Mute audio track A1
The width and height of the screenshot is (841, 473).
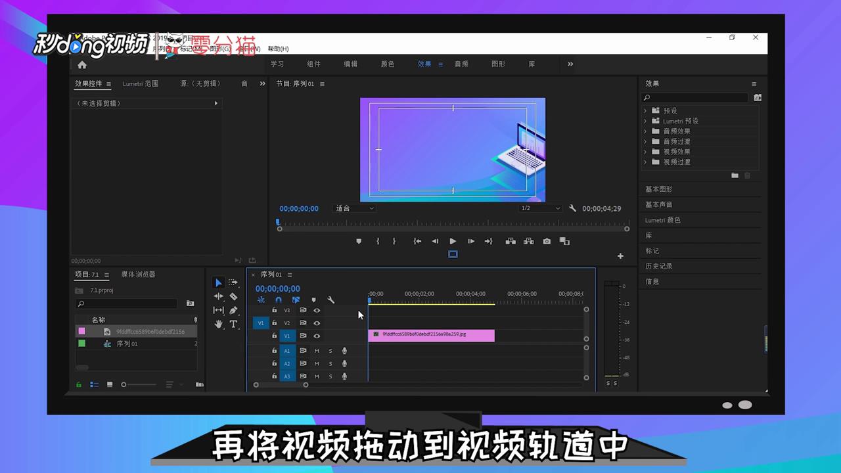(317, 351)
